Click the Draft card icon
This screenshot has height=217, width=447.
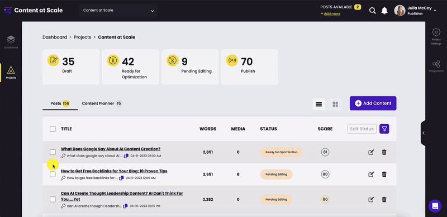[53, 60]
